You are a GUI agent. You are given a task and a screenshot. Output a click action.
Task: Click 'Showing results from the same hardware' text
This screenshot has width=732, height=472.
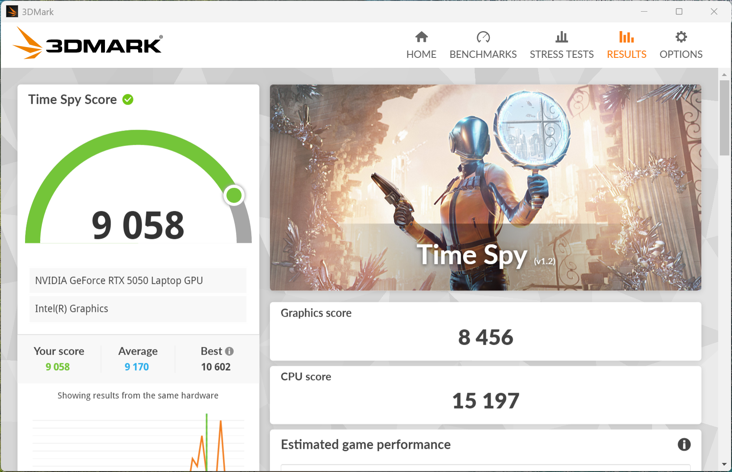[138, 396]
